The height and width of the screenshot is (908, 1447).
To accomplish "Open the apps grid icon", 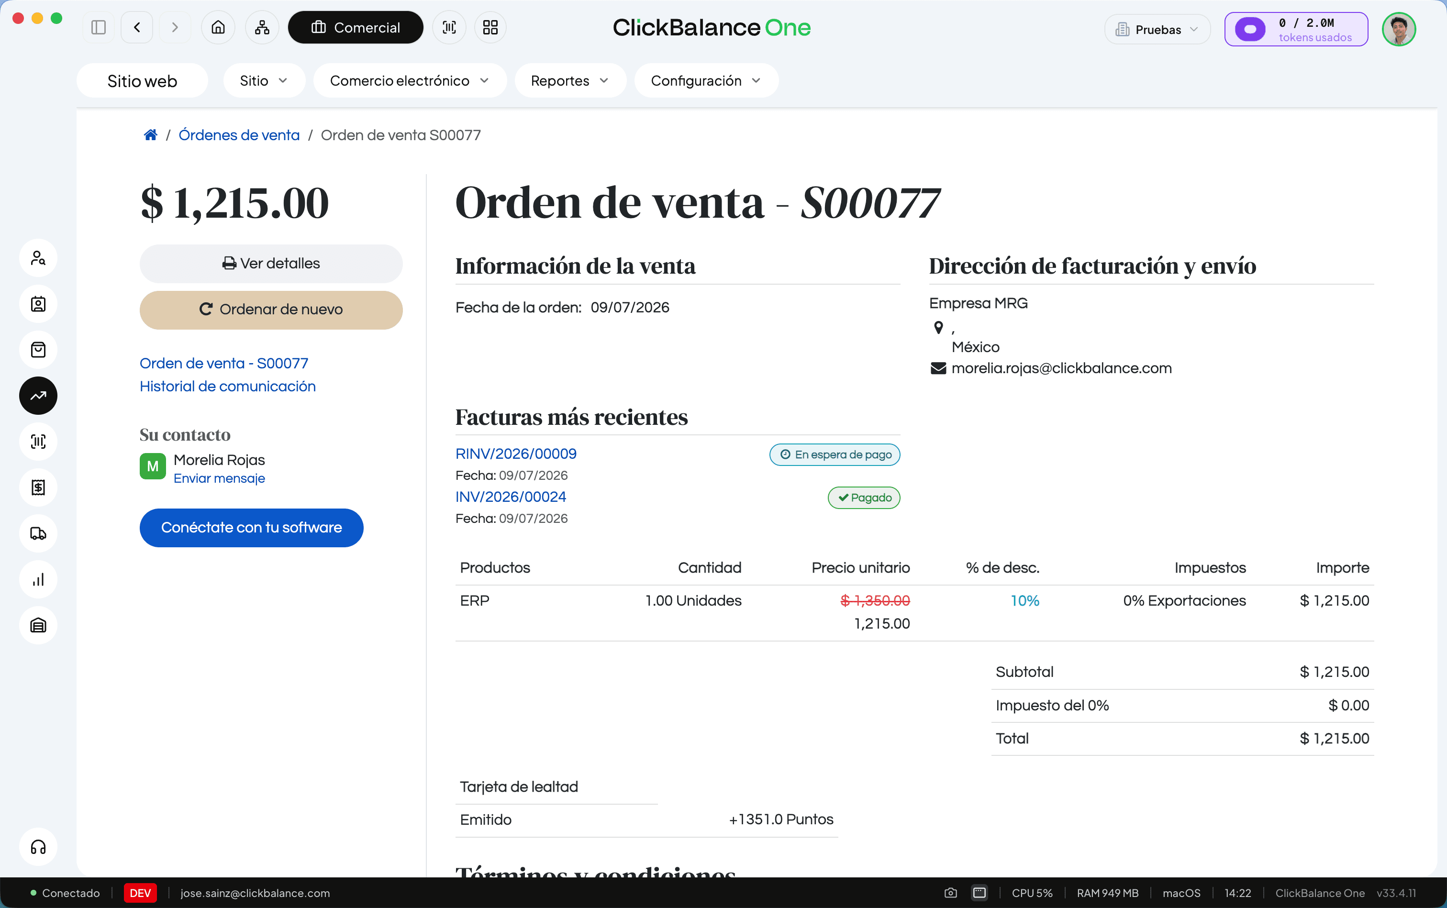I will (491, 28).
